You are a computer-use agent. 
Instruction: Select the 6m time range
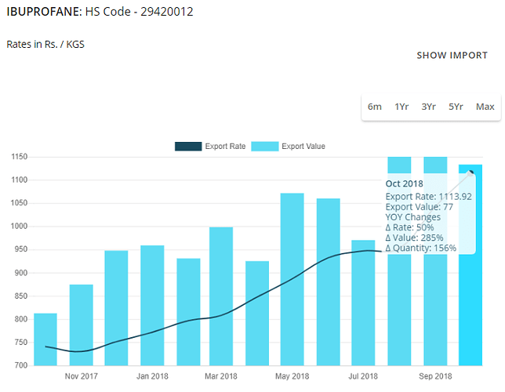(375, 107)
